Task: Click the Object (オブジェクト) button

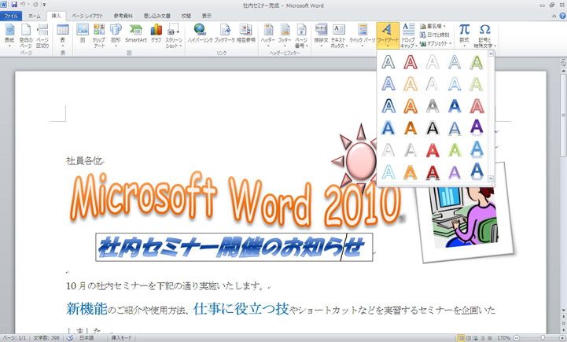Action: pyautogui.click(x=436, y=43)
